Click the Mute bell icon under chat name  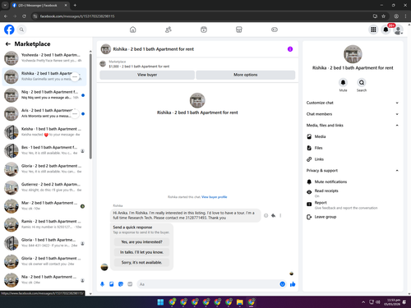343,82
